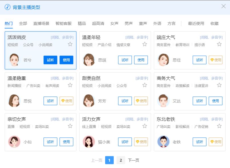Click 艾达's avatar image

[x=163, y=101]
